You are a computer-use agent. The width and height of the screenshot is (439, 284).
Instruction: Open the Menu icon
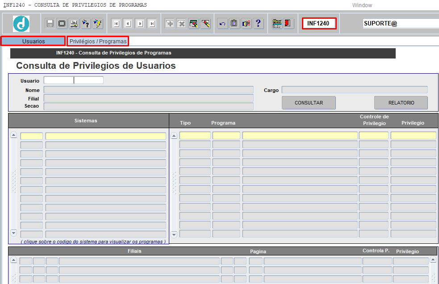click(277, 24)
